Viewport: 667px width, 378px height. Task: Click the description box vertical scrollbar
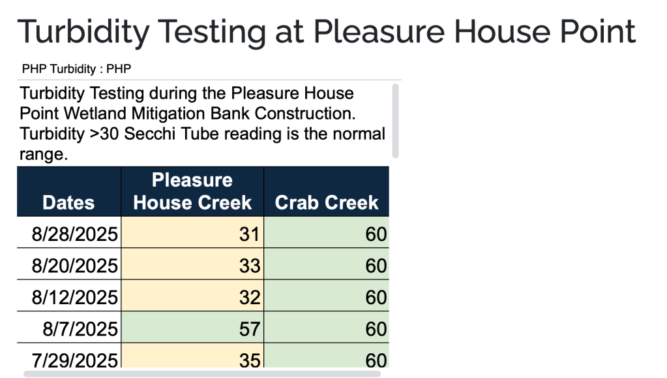pos(395,120)
